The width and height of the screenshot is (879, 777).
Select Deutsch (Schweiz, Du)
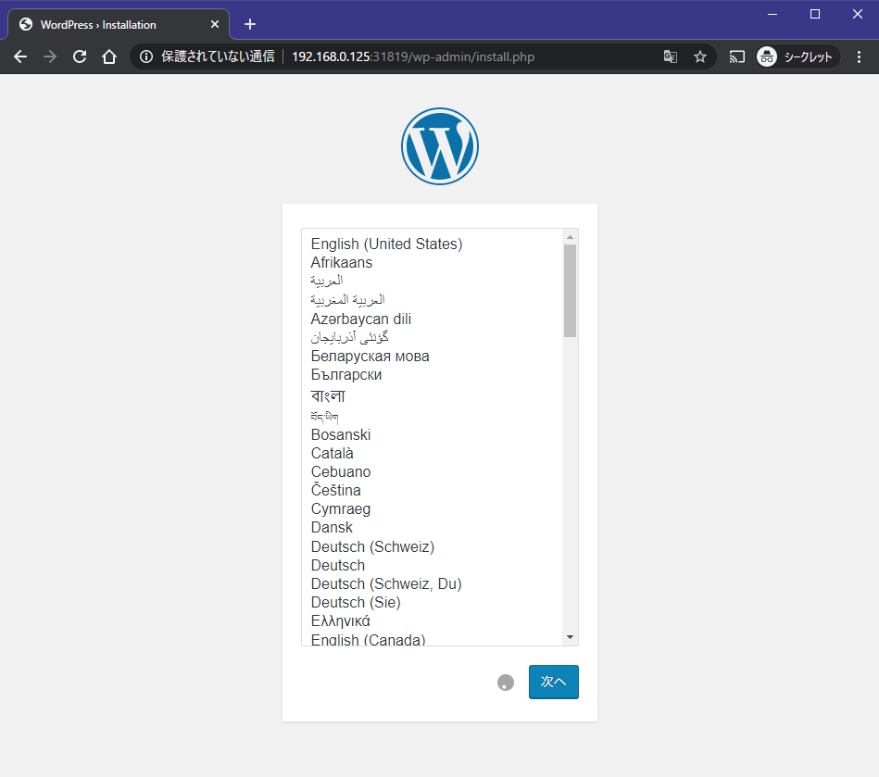click(432, 583)
